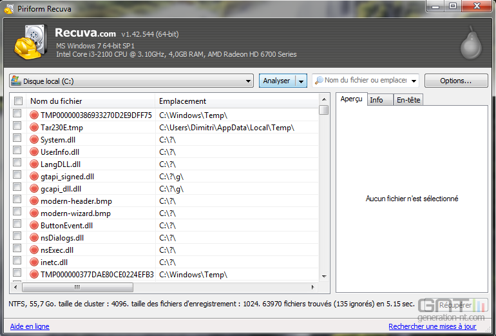Click the magnifier icon in the filename search box
496x336 pixels.
pyautogui.click(x=319, y=80)
